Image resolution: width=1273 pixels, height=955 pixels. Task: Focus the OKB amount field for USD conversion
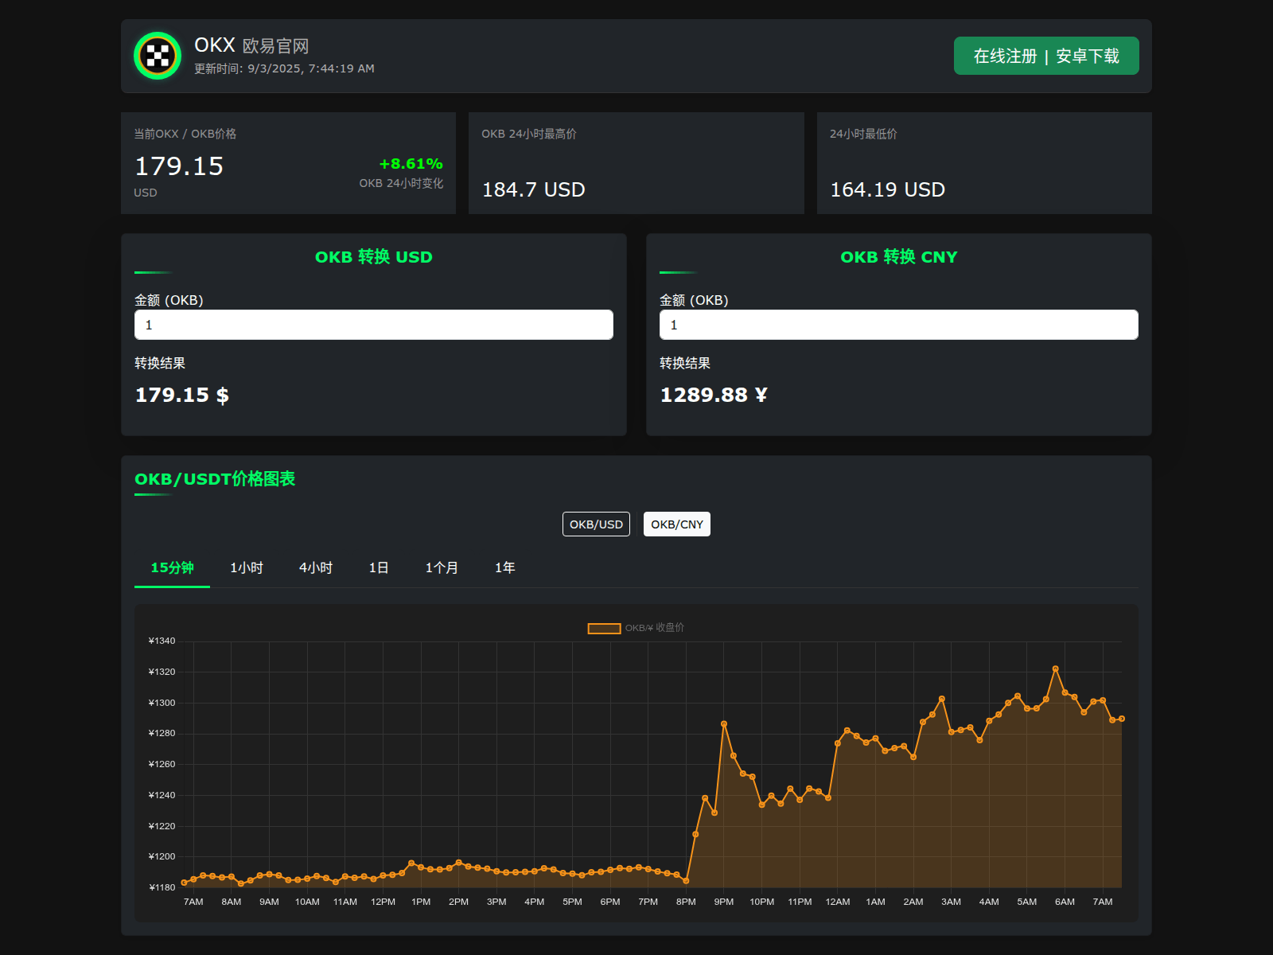tap(374, 325)
